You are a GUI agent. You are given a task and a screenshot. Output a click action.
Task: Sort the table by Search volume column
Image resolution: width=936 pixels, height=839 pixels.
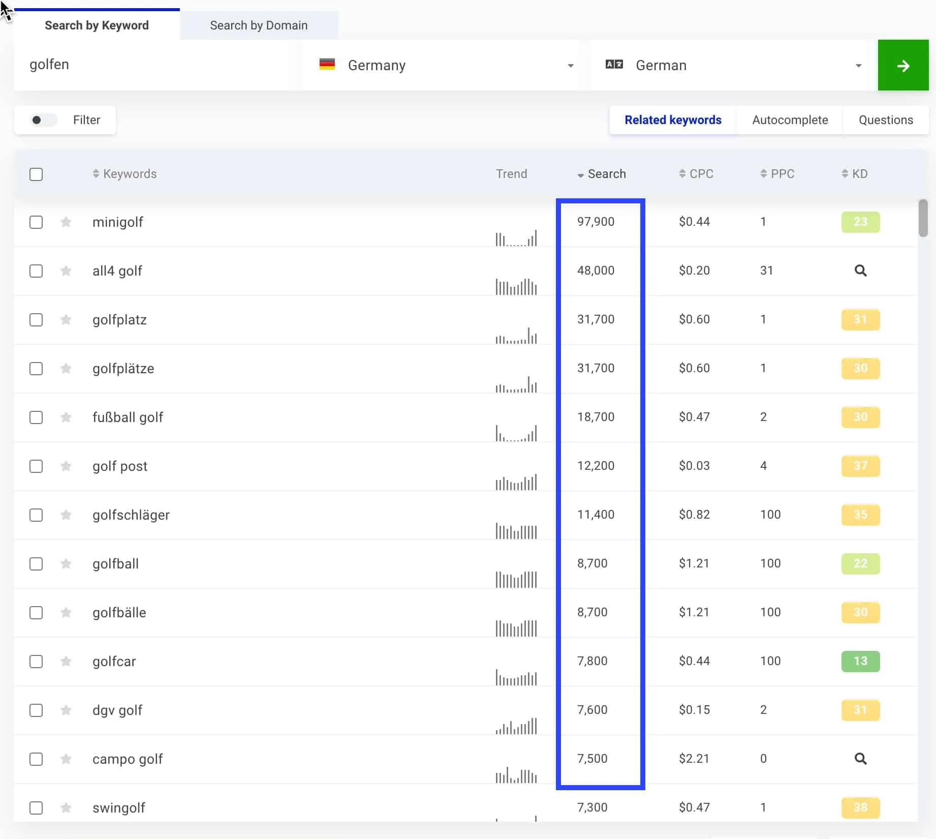tap(602, 174)
